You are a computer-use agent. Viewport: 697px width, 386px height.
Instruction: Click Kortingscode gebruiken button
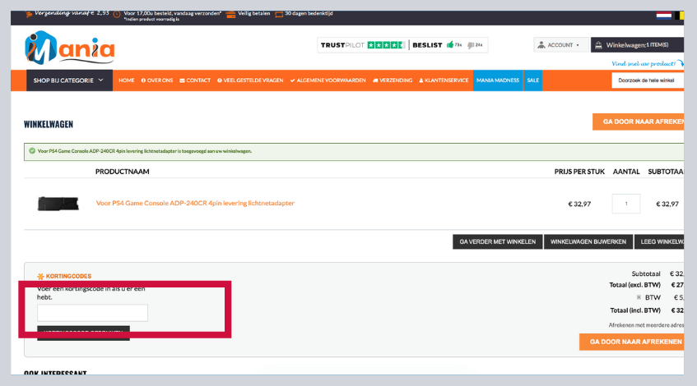(x=84, y=333)
